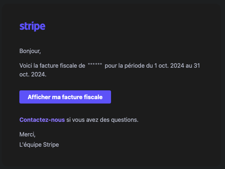Viewport: 225px width, 169px height.
Task: Click the word 'pour' after the asterisks
Action: point(111,66)
